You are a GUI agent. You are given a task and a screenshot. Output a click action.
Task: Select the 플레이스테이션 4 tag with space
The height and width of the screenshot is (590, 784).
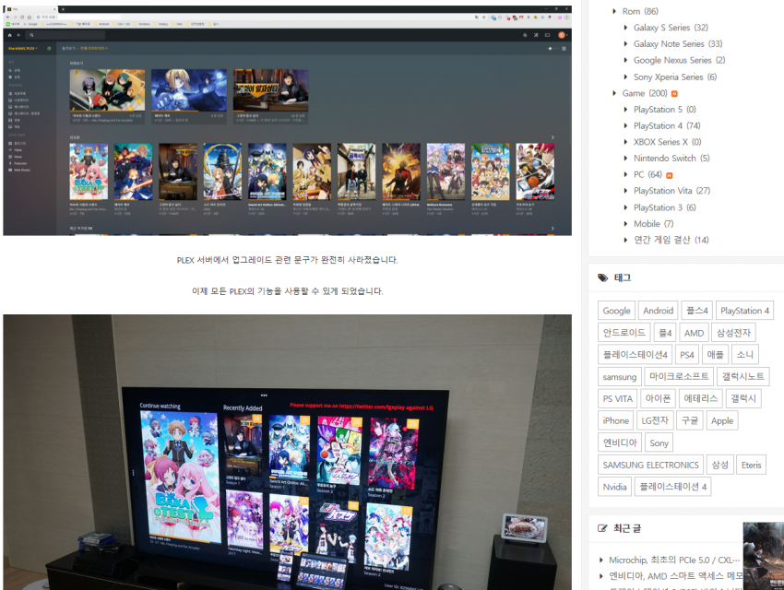coord(673,487)
